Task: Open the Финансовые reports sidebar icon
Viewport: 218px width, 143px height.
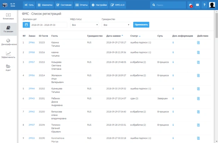Action: [x=8, y=16]
